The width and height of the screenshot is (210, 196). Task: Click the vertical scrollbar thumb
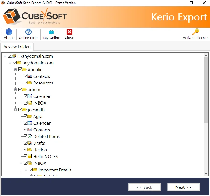pyautogui.click(x=206, y=90)
